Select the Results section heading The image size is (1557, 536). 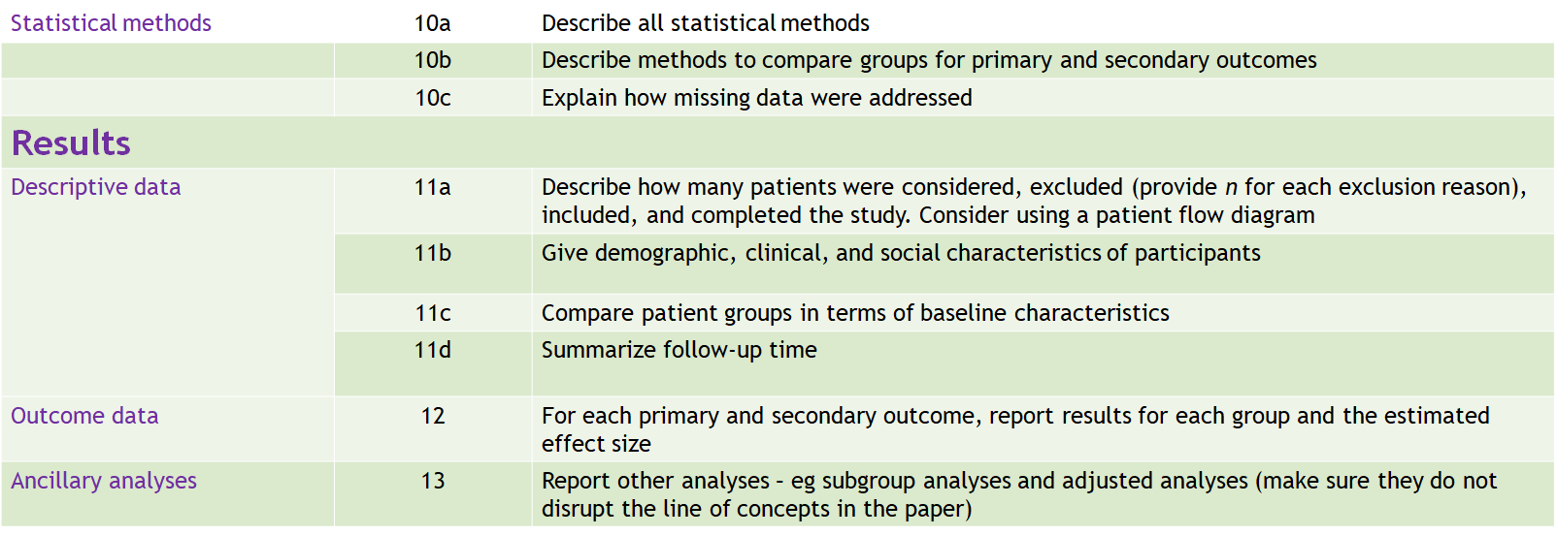pyautogui.click(x=71, y=143)
